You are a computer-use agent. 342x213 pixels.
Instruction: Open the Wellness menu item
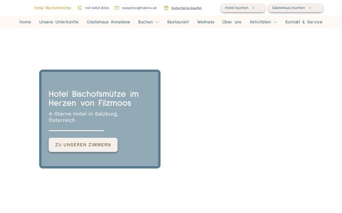pyautogui.click(x=206, y=22)
